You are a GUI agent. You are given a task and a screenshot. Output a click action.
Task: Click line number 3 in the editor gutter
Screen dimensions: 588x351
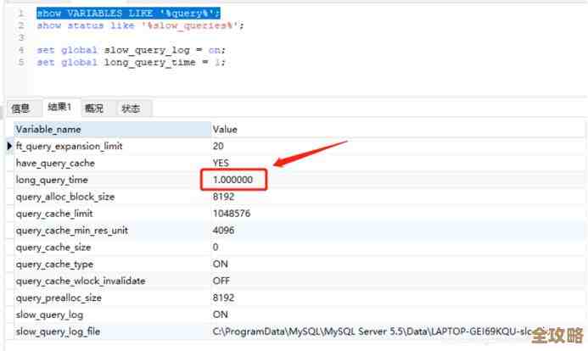click(x=21, y=38)
